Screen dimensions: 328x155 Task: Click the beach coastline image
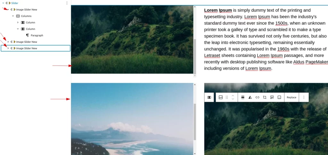(x=132, y=119)
